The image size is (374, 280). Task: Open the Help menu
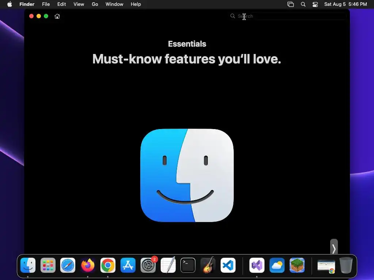click(136, 4)
